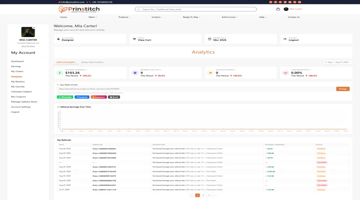Click the search magnifier icon
The image size is (360, 200).
[x=139, y=9]
